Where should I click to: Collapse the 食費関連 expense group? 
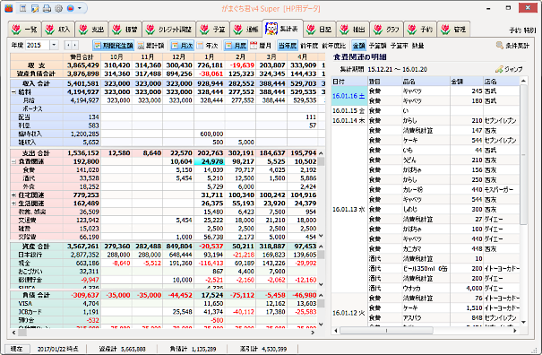click(13, 161)
